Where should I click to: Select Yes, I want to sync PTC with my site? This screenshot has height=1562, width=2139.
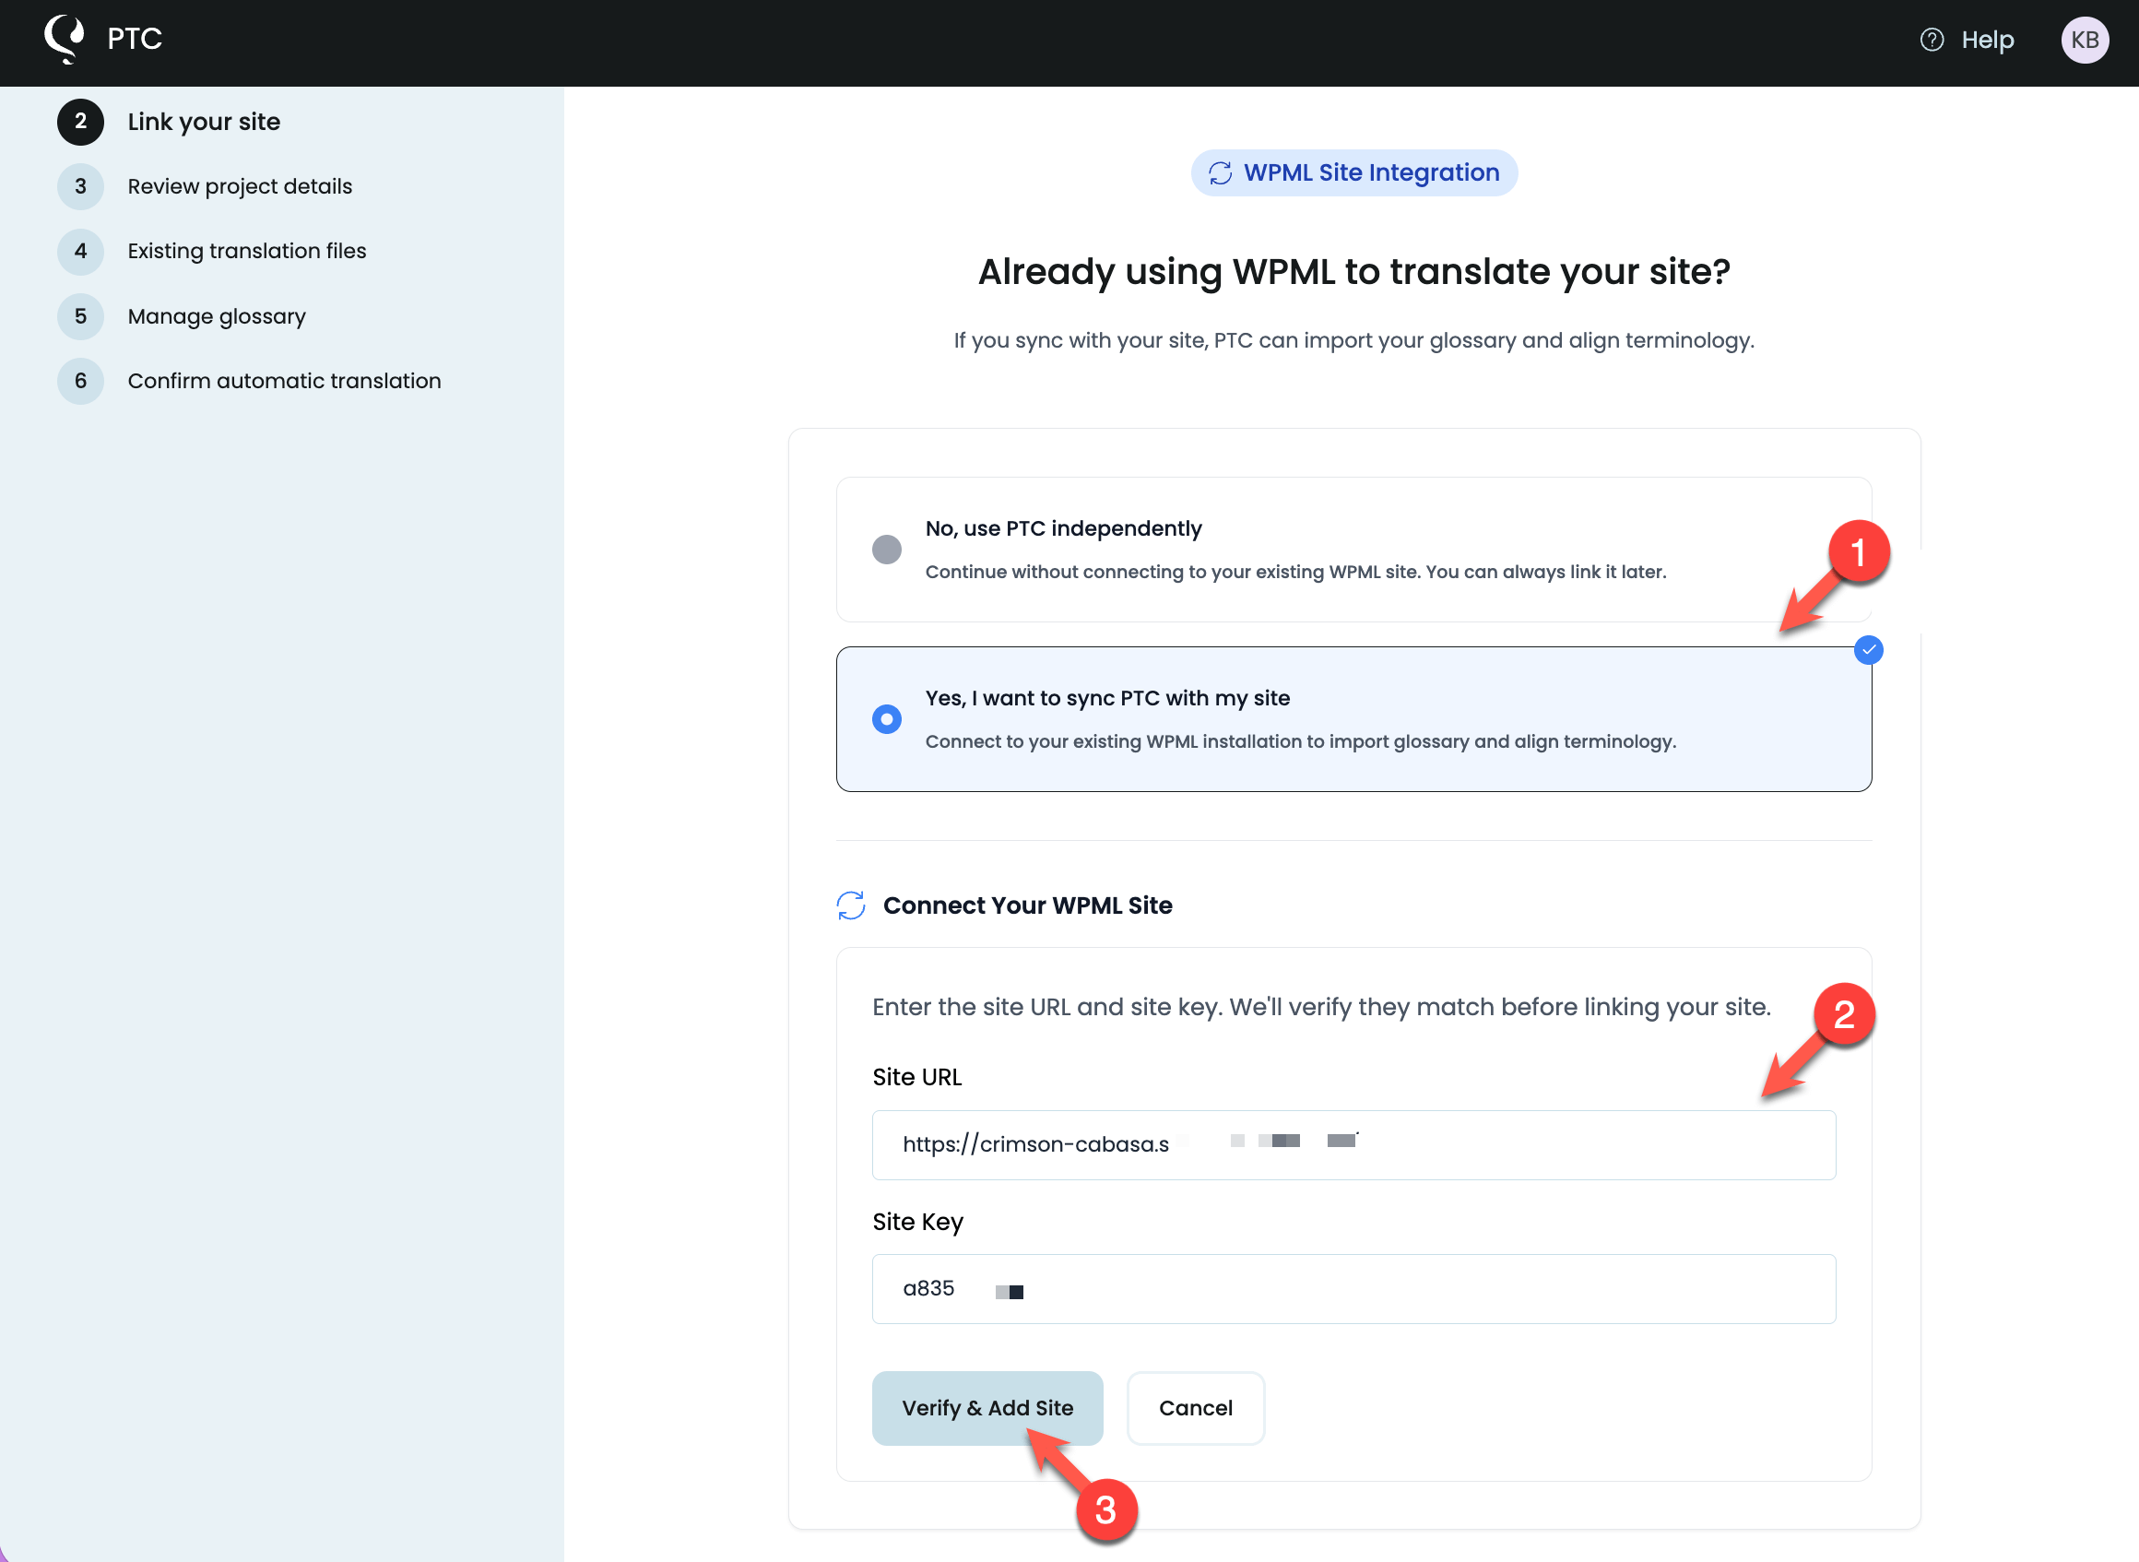887,718
